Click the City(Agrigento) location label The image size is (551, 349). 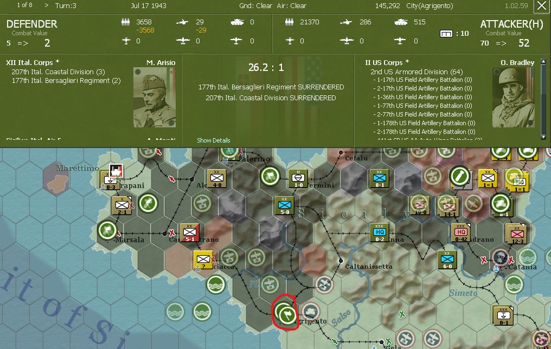pyautogui.click(x=430, y=5)
